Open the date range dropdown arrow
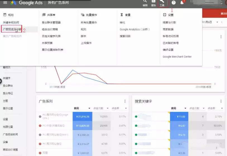 coord(217,22)
